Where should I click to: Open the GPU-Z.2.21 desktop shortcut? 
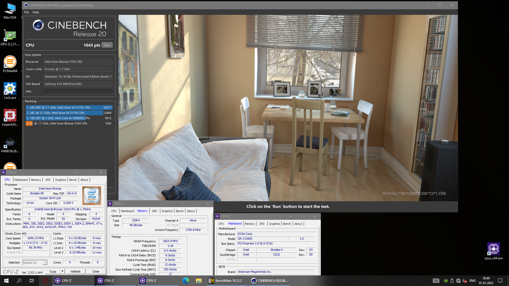tap(10, 38)
